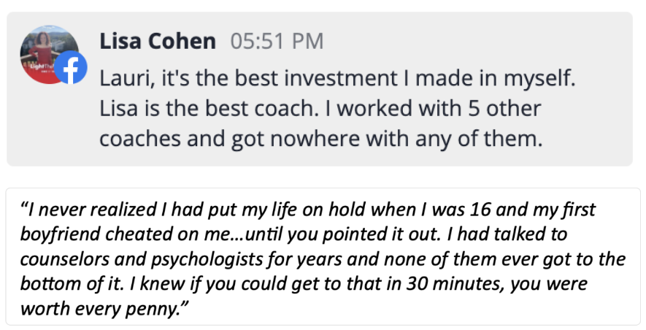Viewport: 646px width, 330px height.
Task: Click the closing words "worth every penny."
Action: (x=104, y=309)
